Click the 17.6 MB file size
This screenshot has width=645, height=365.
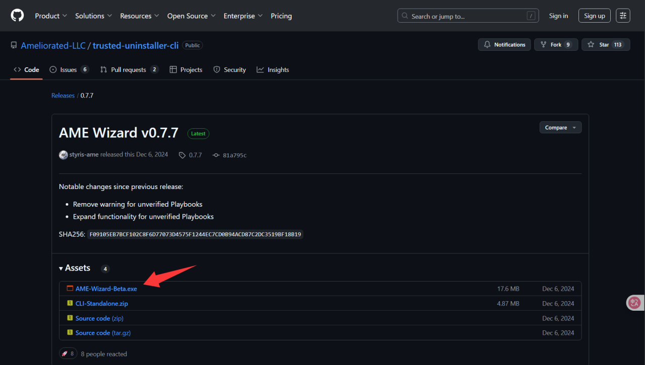508,289
